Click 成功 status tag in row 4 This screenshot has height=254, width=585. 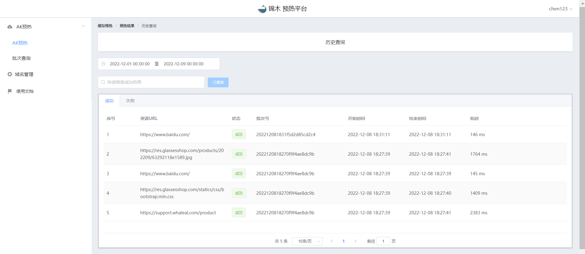point(239,193)
